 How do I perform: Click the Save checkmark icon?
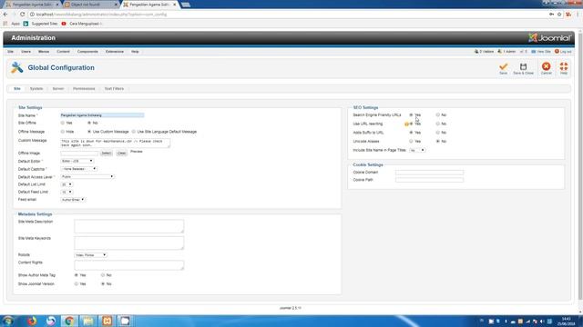pyautogui.click(x=503, y=66)
